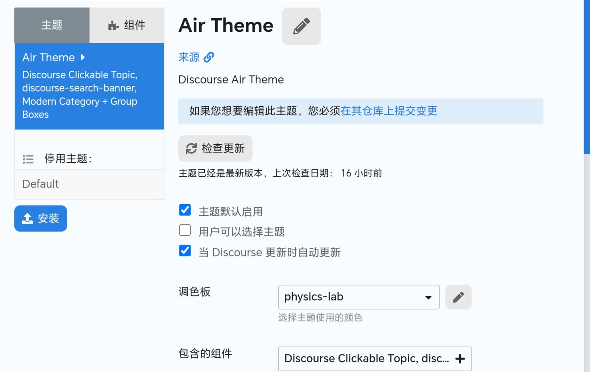Click the list icon beside 停用主题
590x372 pixels.
click(x=28, y=159)
